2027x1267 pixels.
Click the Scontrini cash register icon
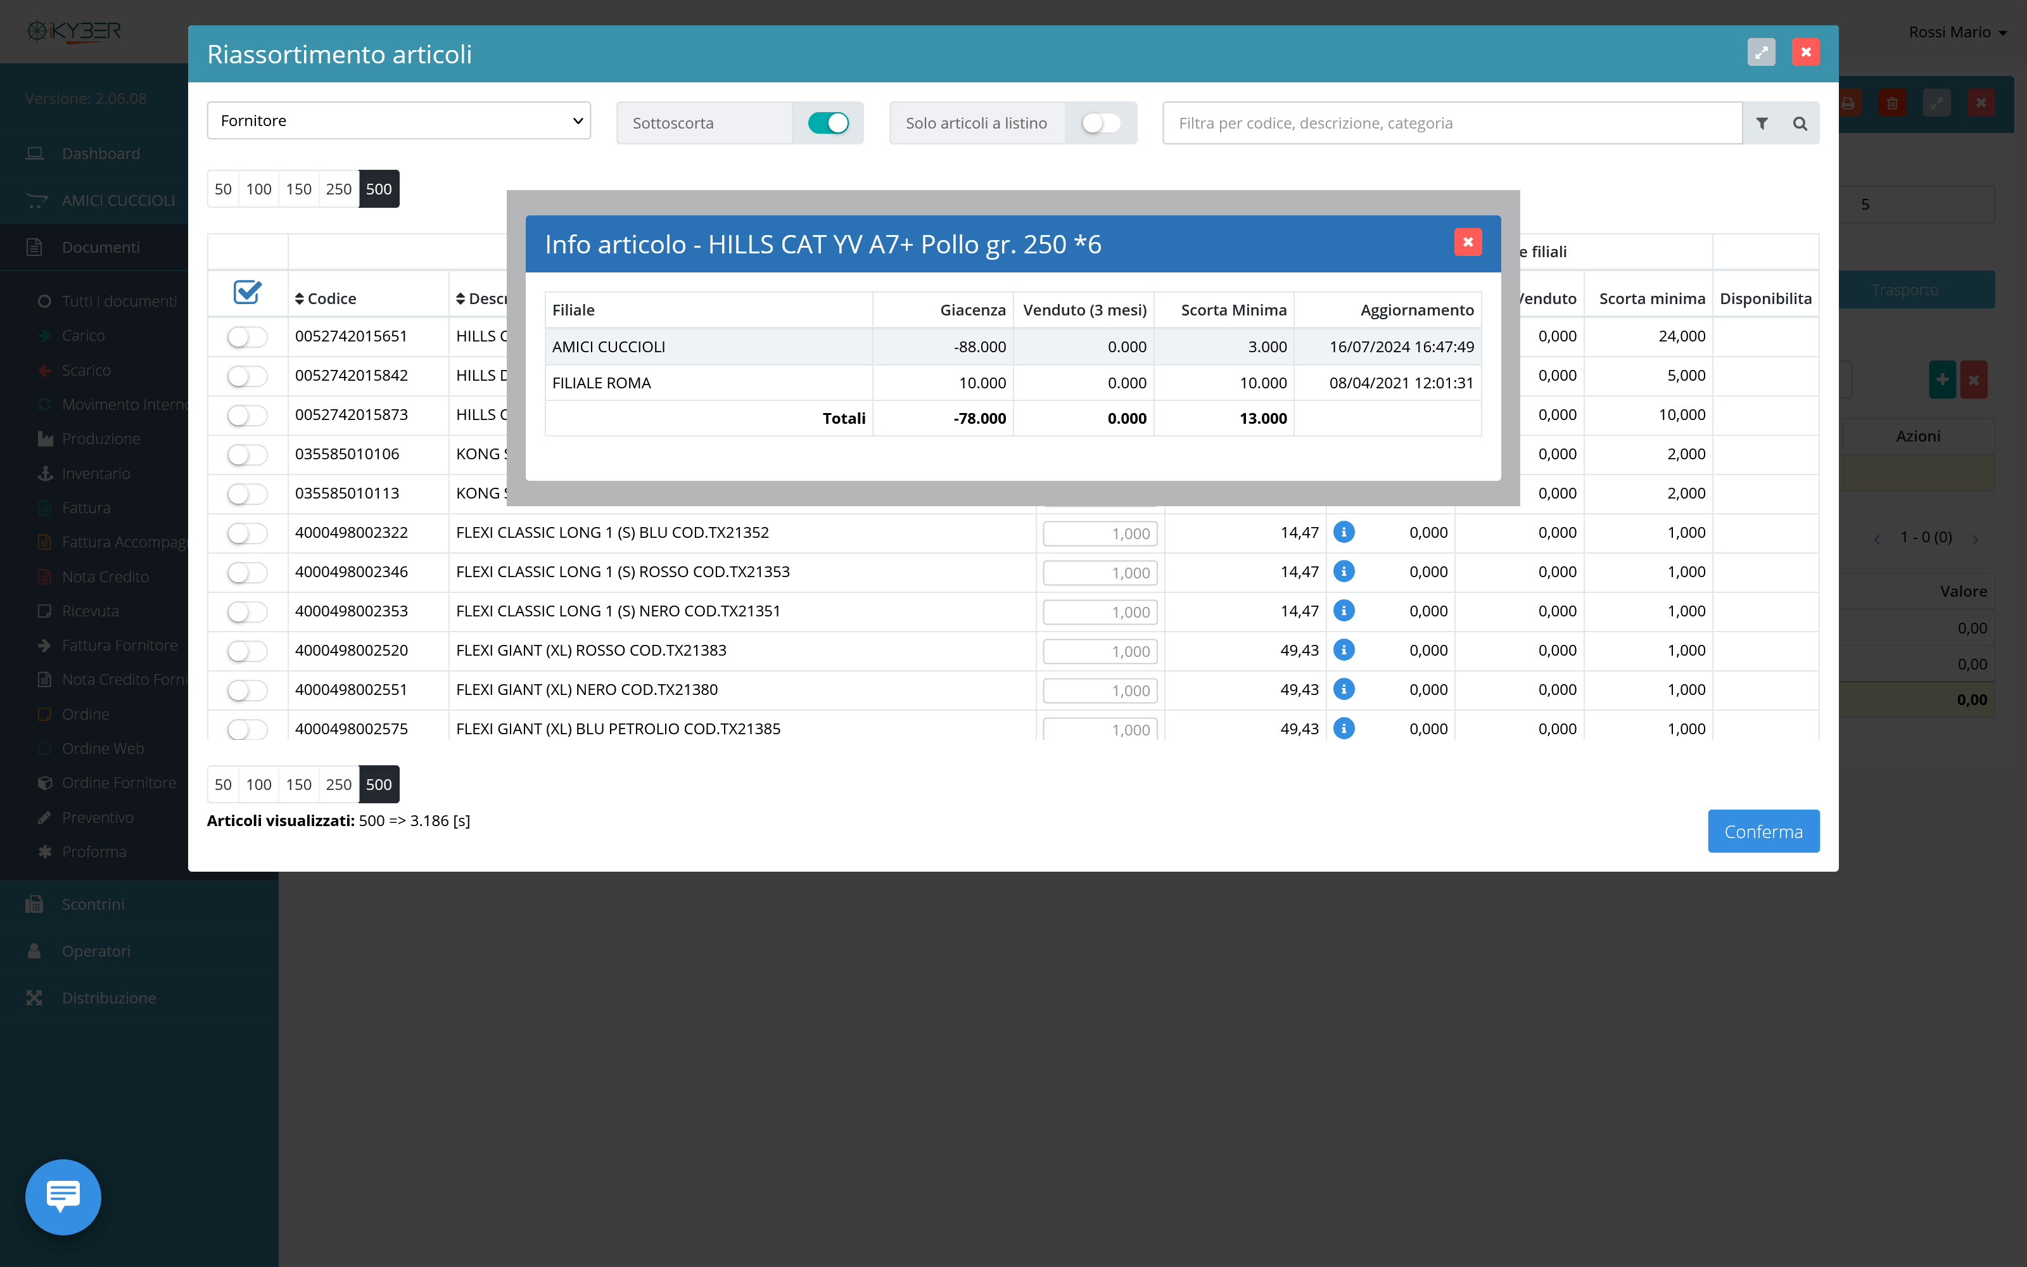click(x=34, y=904)
